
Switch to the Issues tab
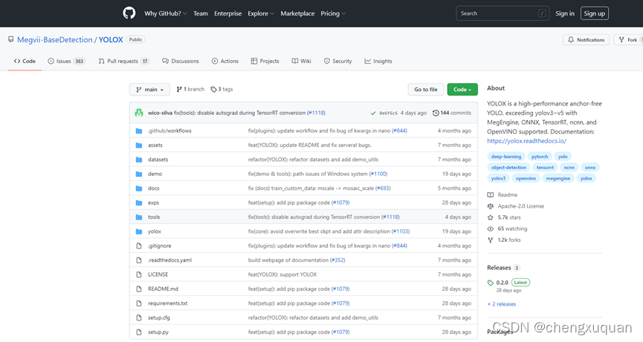(x=66, y=61)
